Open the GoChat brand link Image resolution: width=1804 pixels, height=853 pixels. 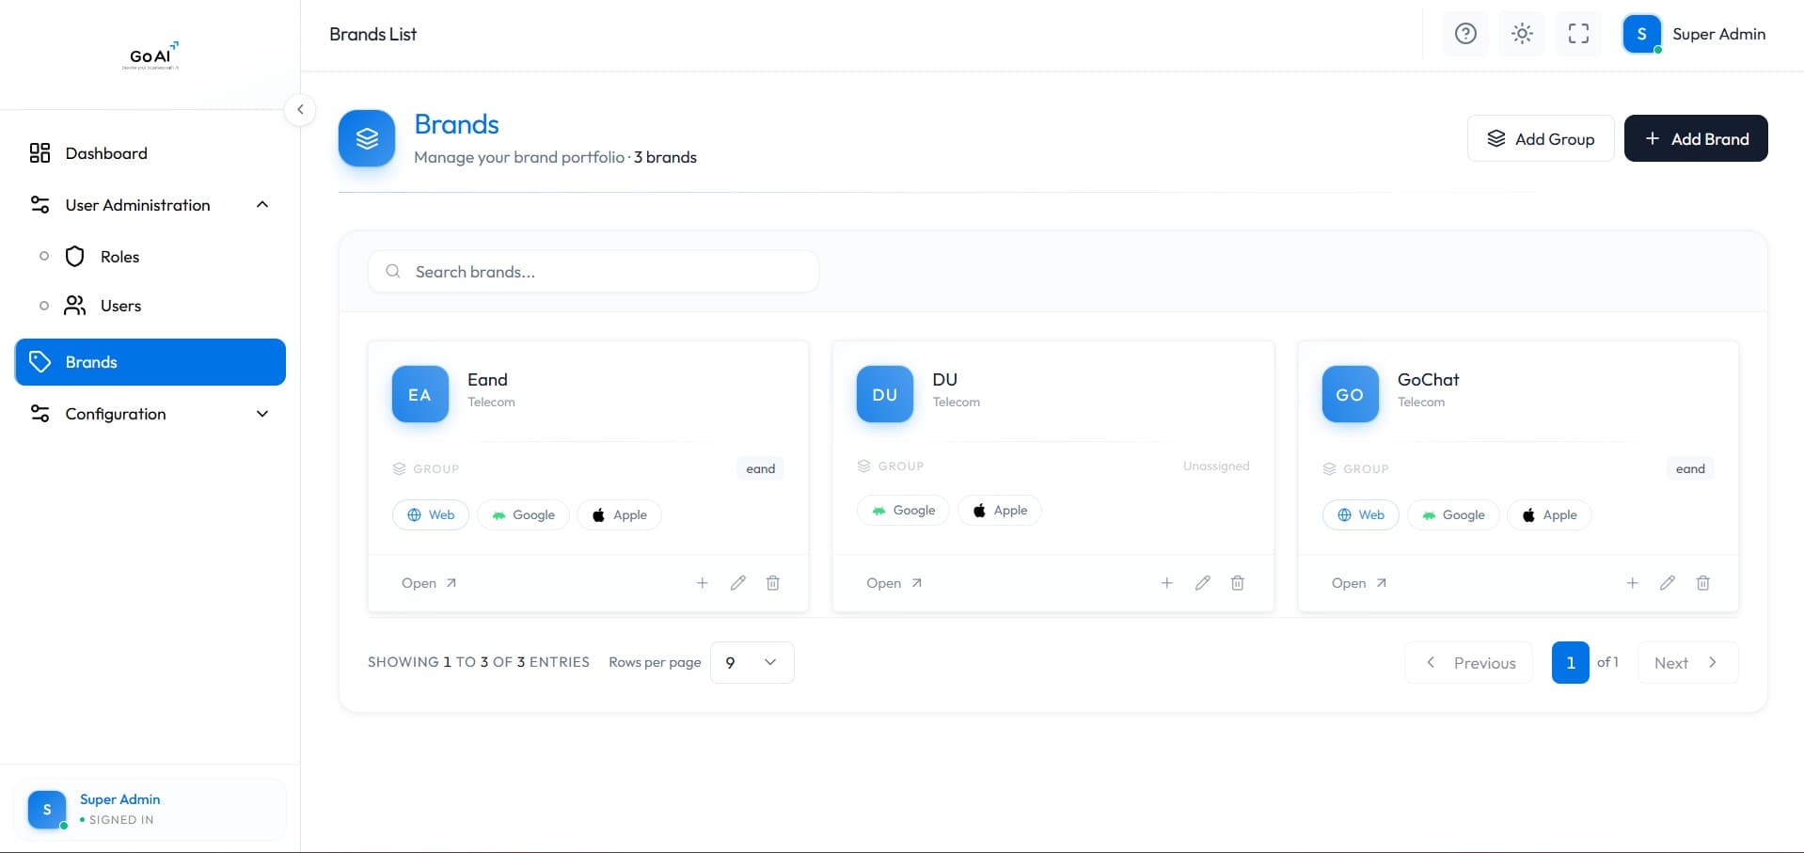click(1359, 583)
